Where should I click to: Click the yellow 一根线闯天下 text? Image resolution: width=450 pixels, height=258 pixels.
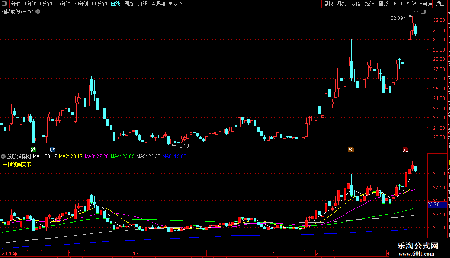(x=17, y=164)
